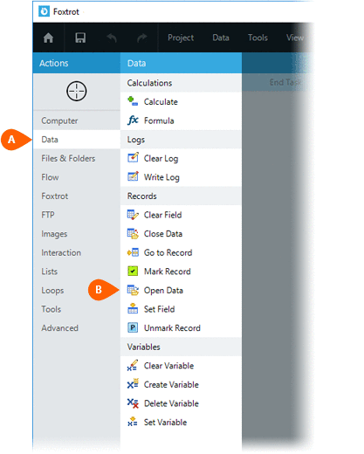The image size is (364, 454).
Task: Select the Lists actions category
Action: coord(77,272)
